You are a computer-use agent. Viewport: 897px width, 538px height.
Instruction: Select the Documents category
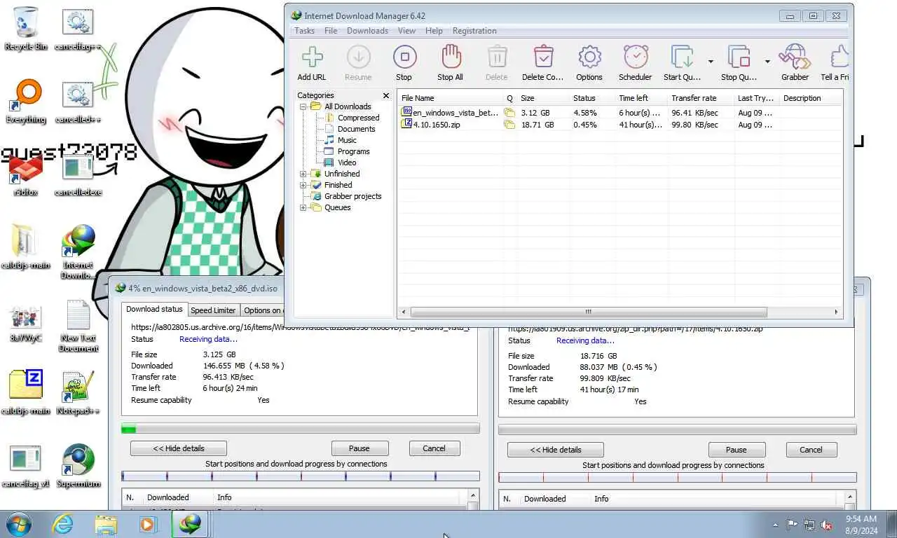356,129
